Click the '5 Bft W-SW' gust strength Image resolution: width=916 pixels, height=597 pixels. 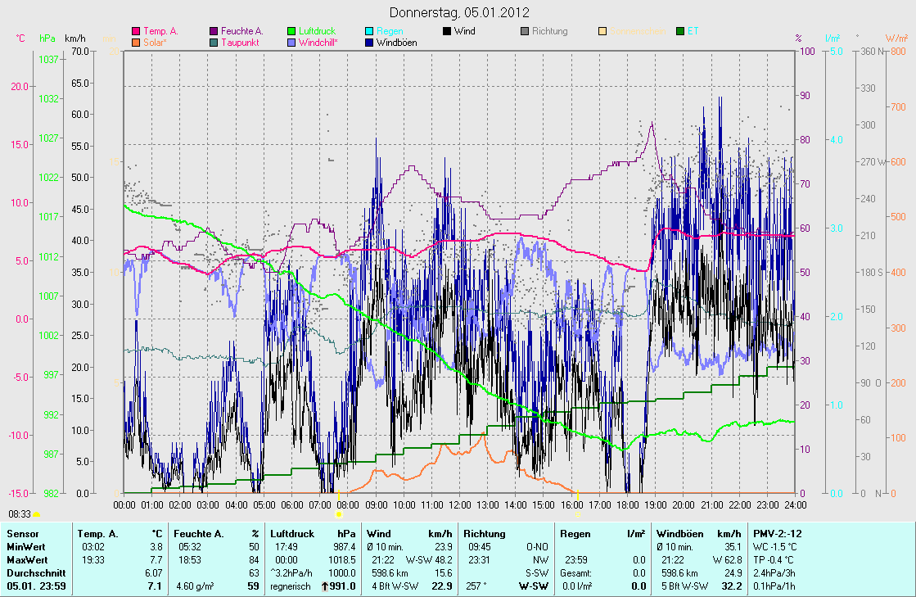684,586
